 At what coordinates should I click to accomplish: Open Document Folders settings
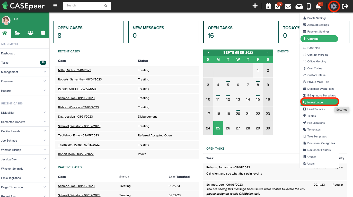pos(319,150)
